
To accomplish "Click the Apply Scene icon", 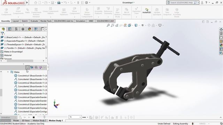I will click(x=153, y=25).
